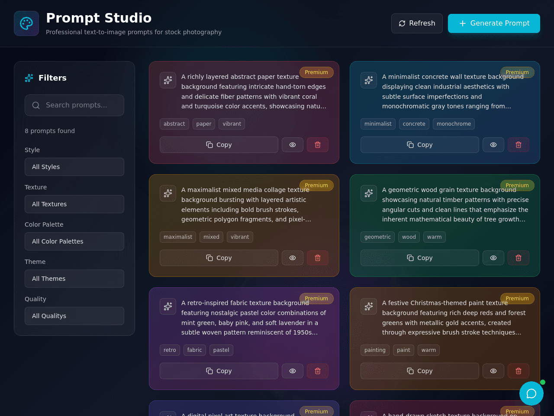View the festive Christmas paint prompt

(493, 371)
